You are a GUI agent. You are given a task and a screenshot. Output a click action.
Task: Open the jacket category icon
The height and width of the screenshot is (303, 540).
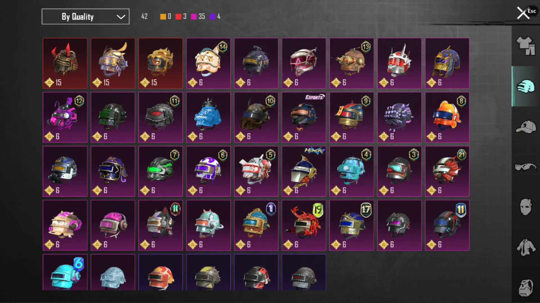[x=525, y=247]
